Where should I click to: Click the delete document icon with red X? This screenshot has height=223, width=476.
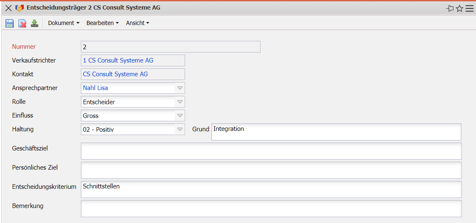click(22, 23)
